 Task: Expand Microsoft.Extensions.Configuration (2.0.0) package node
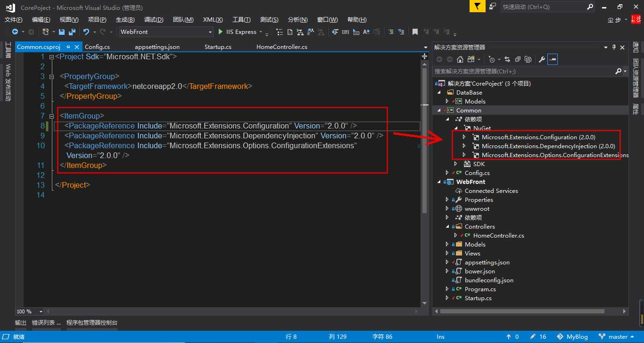(464, 137)
